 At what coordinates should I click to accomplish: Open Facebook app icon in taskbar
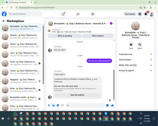(106, 113)
